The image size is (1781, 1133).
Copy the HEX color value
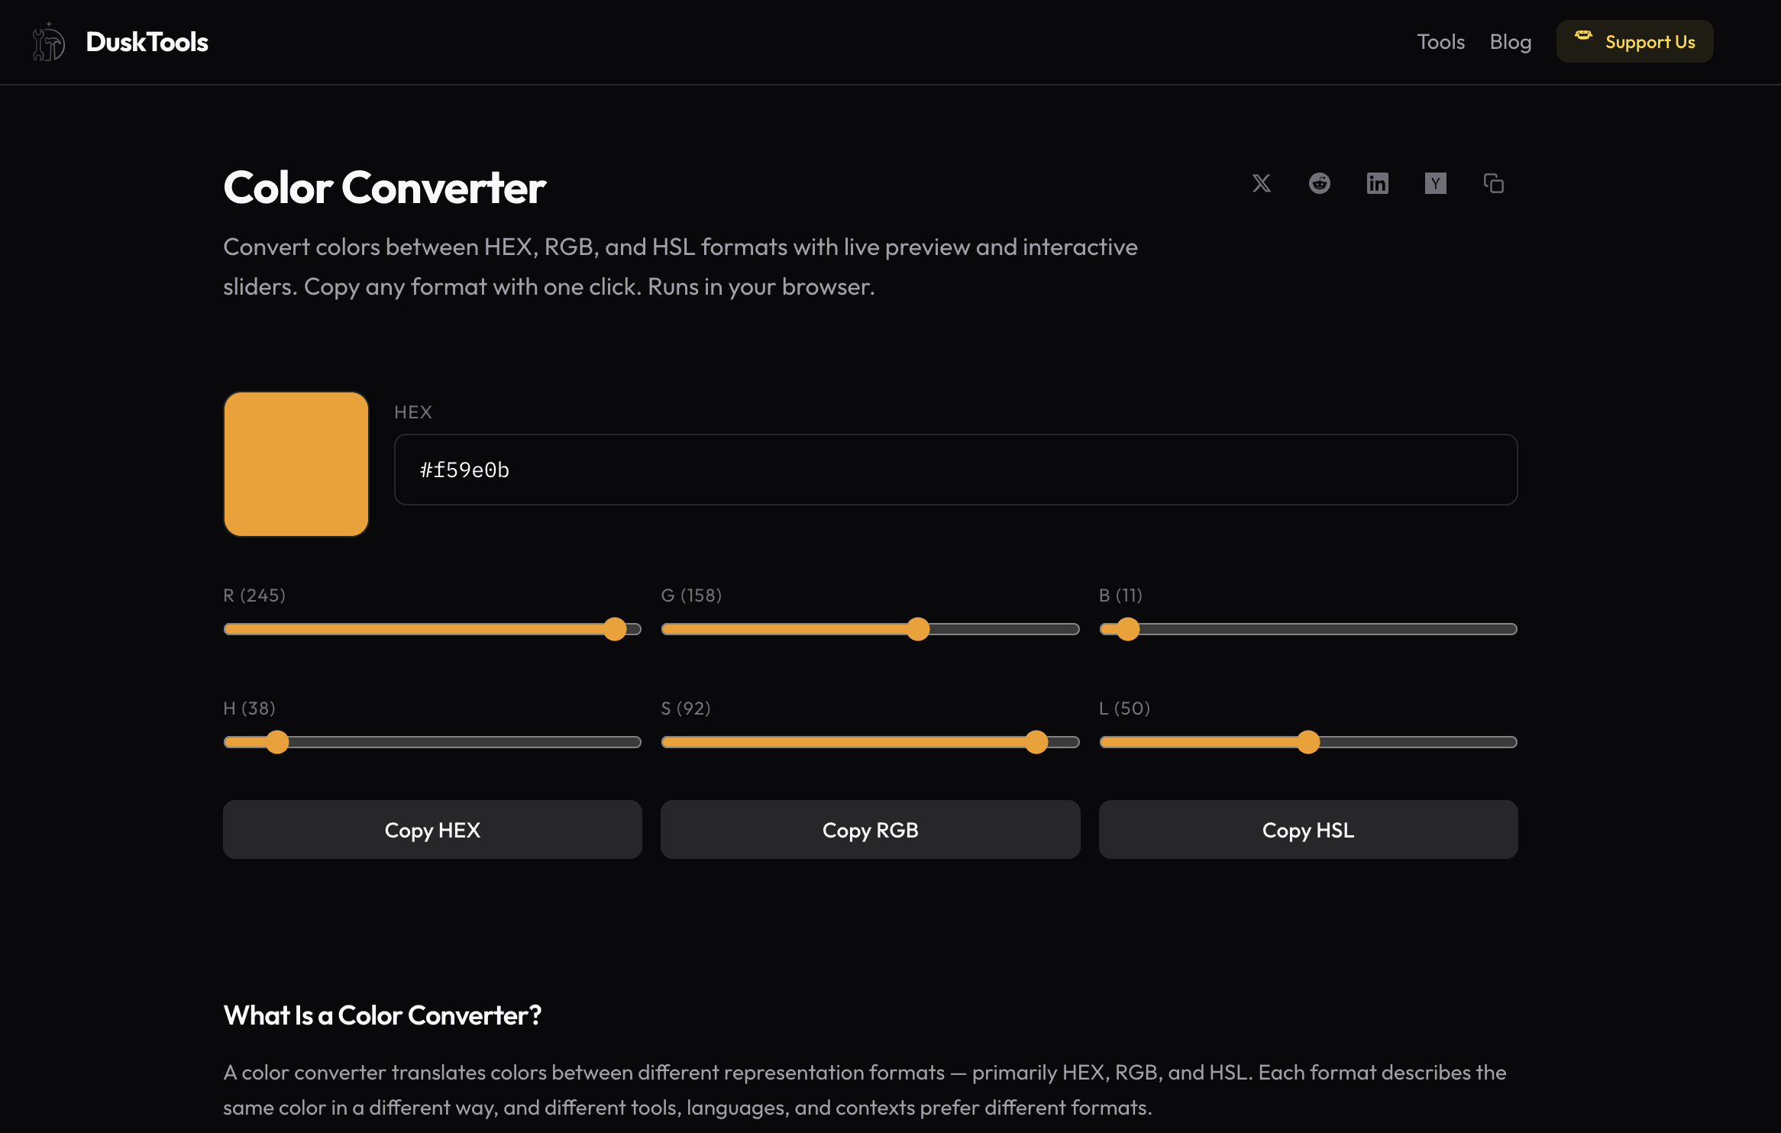coord(432,829)
